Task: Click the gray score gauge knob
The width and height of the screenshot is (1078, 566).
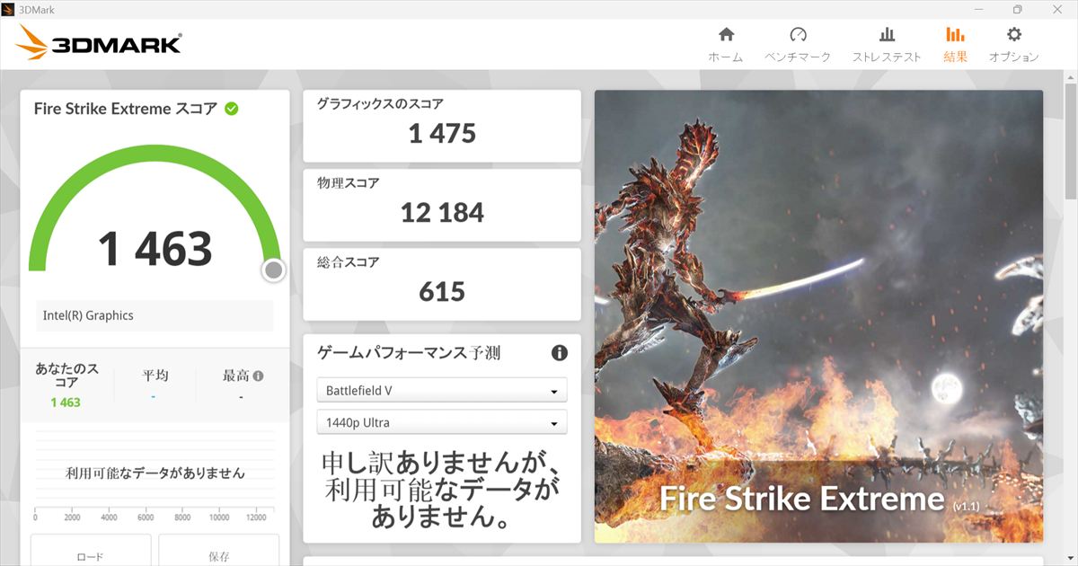Action: [x=274, y=270]
